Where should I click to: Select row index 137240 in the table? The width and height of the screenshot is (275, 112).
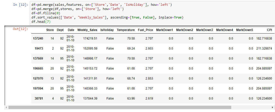(x=38, y=38)
